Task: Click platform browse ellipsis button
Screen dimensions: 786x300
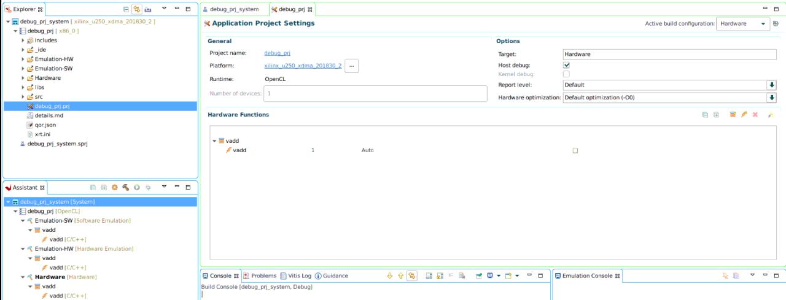Action: click(351, 66)
